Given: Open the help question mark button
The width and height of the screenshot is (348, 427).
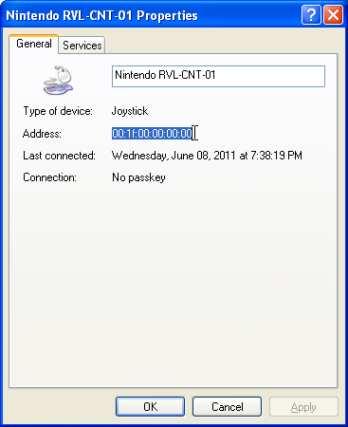Looking at the screenshot, I should coord(311,14).
